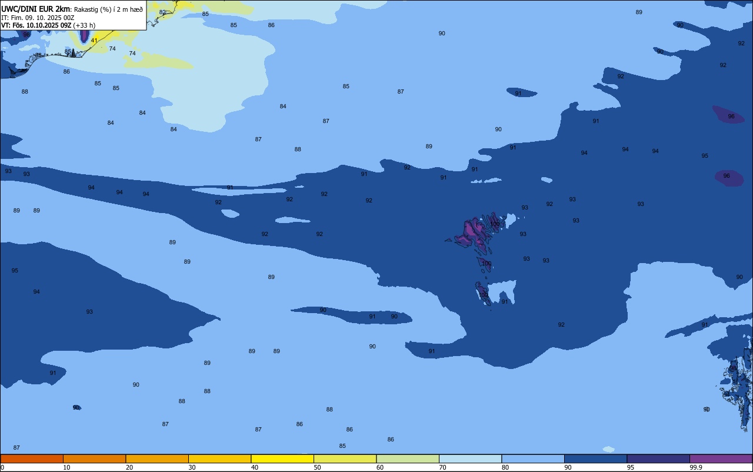Image resolution: width=753 pixels, height=472 pixels.
Task: Click the "99.9" legend tick label
Action: (x=696, y=467)
